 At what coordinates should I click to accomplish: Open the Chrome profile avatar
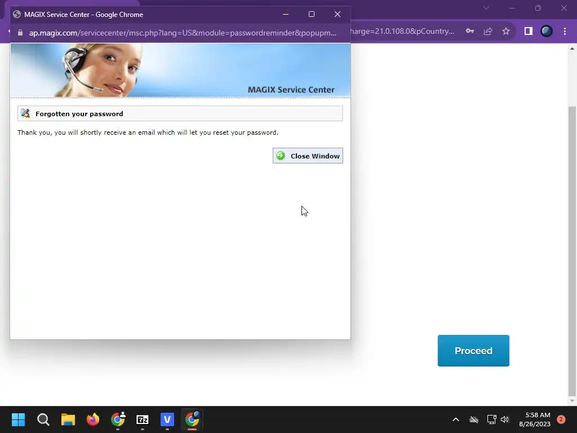(547, 32)
